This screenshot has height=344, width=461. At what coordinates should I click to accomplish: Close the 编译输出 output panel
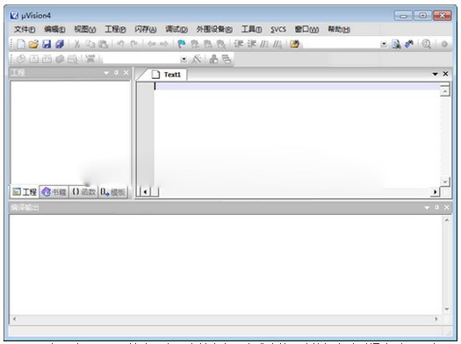447,207
